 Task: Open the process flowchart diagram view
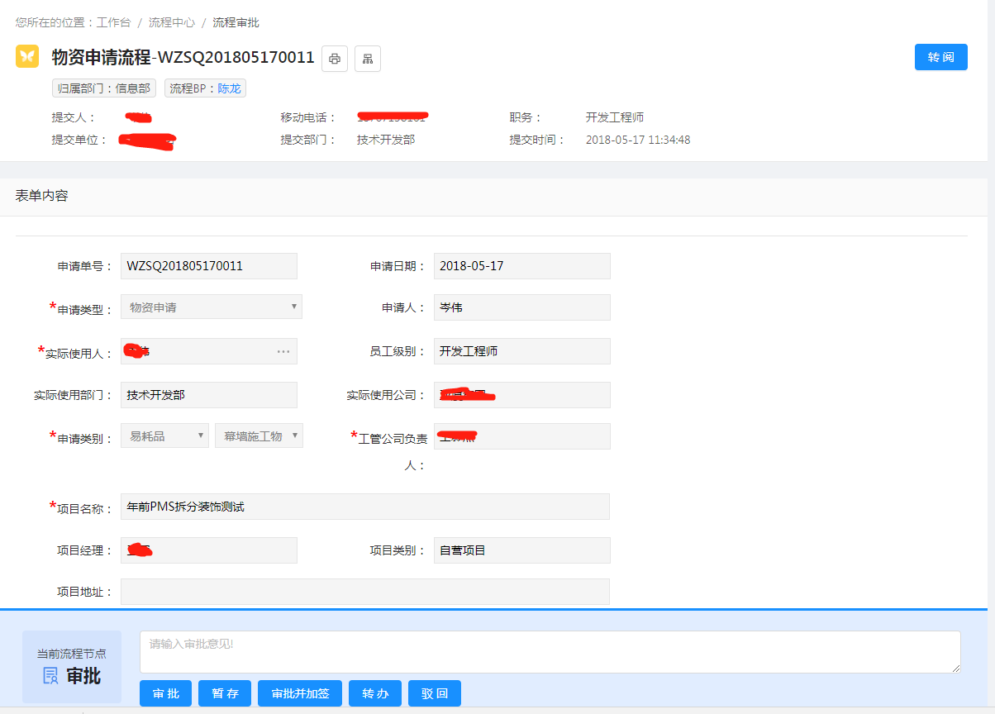tap(367, 58)
